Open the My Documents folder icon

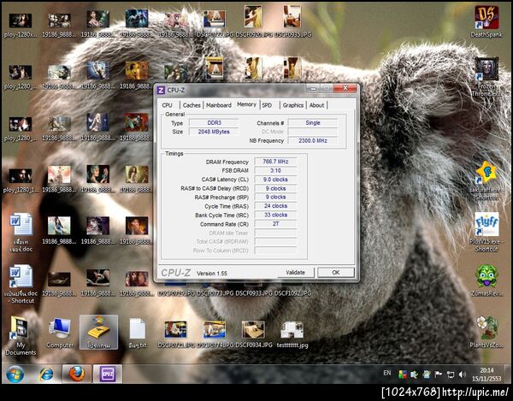point(21,327)
